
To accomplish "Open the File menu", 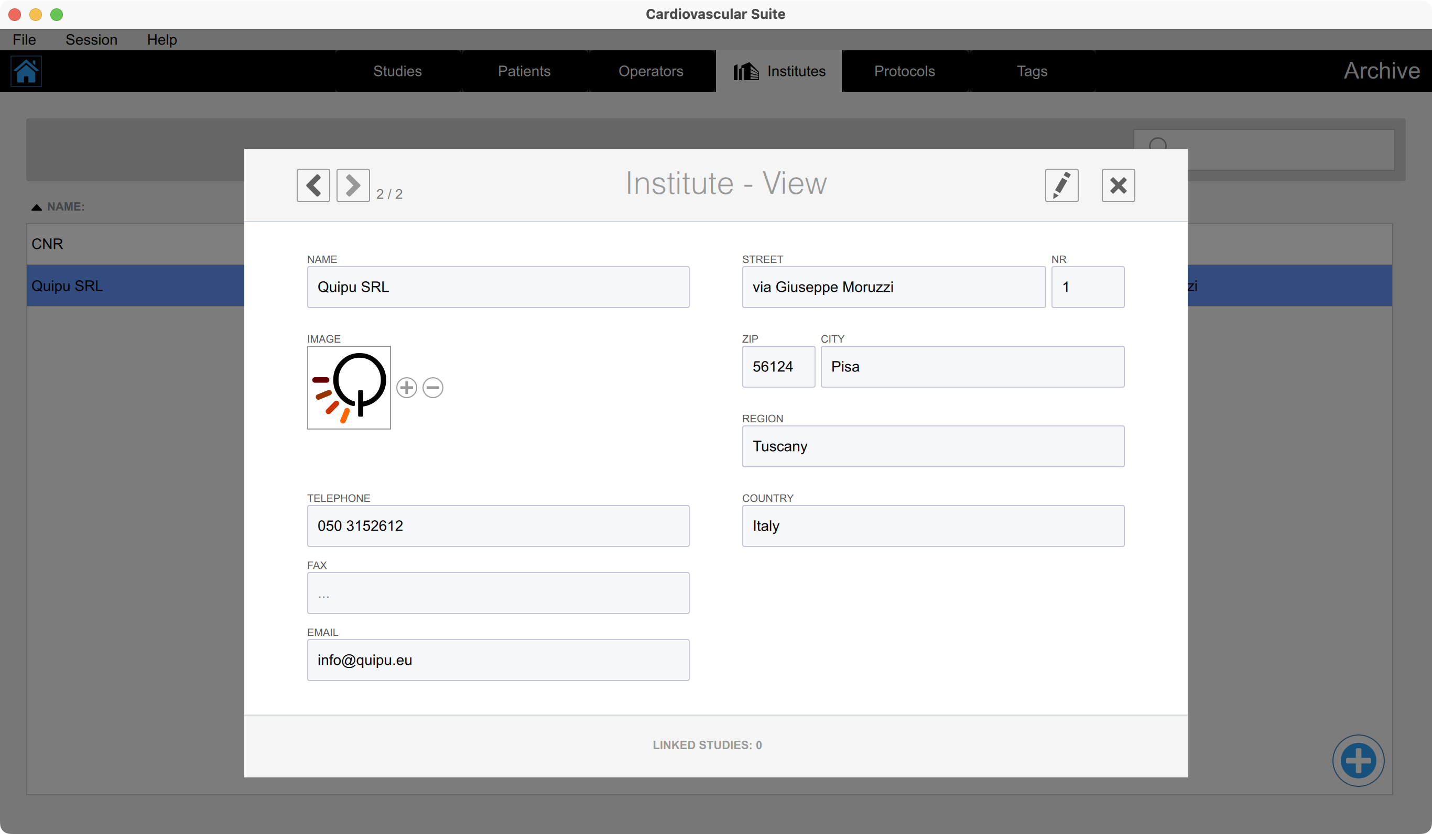I will click(x=25, y=40).
